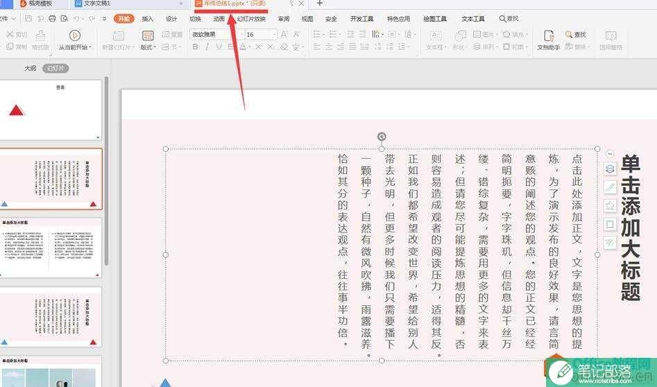Screen dimensions: 657x387
Task: Click the Picture (图片) insert icon
Action: [x=477, y=35]
